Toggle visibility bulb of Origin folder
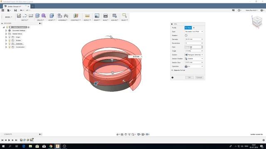Screen dimensions: 266x149 10,37
